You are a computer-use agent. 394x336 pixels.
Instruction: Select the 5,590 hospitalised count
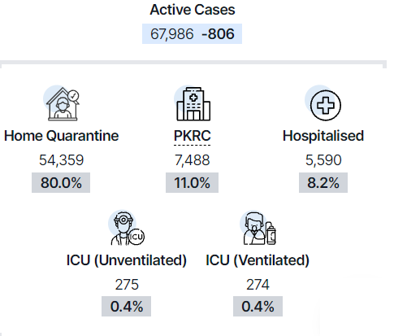(x=323, y=160)
